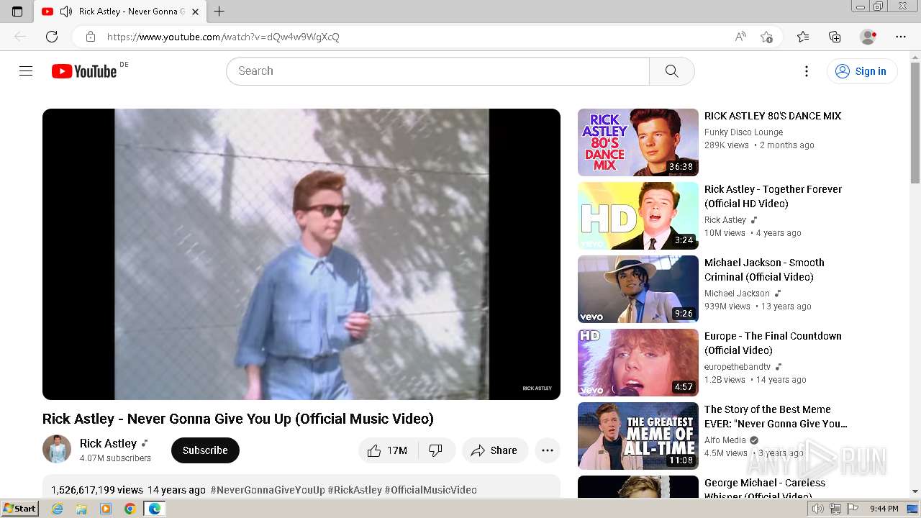The height and width of the screenshot is (518, 921).
Task: View site information lock icon
Action: point(91,37)
